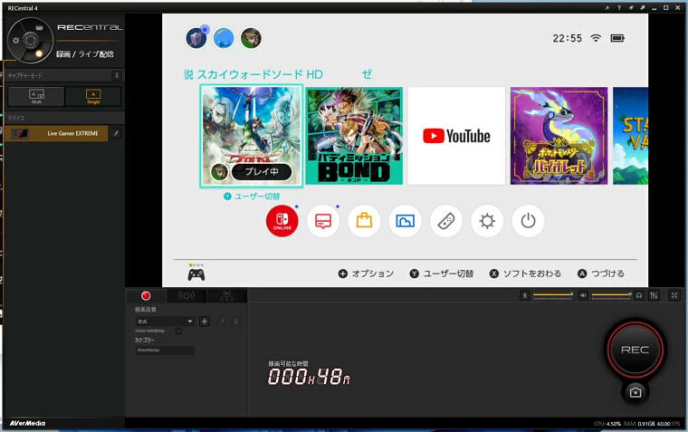Open the Switch Album icon
Screen dimensions: 688x432
tap(405, 221)
